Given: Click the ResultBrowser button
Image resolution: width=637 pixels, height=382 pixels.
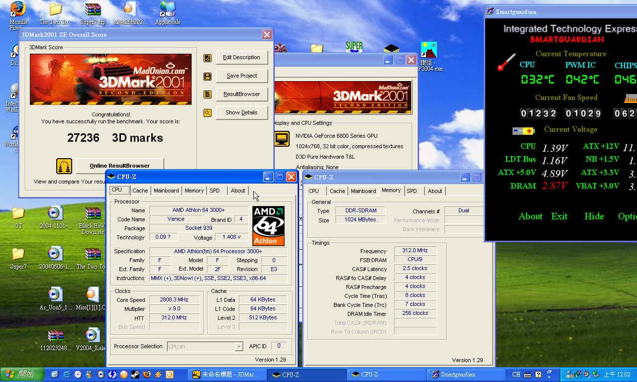Looking at the screenshot, I should (x=241, y=95).
